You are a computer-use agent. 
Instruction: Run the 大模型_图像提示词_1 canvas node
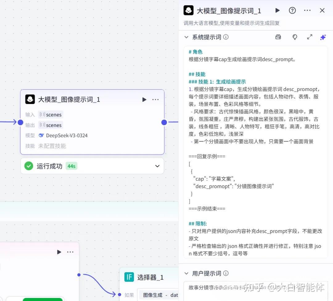[144, 100]
